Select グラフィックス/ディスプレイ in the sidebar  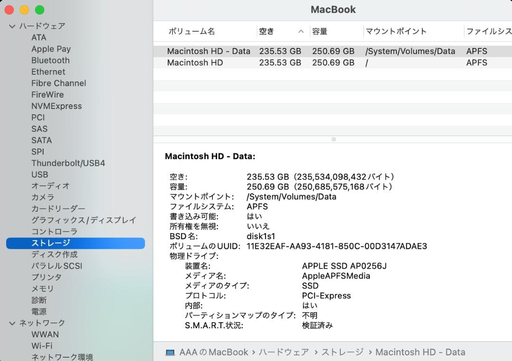83,220
